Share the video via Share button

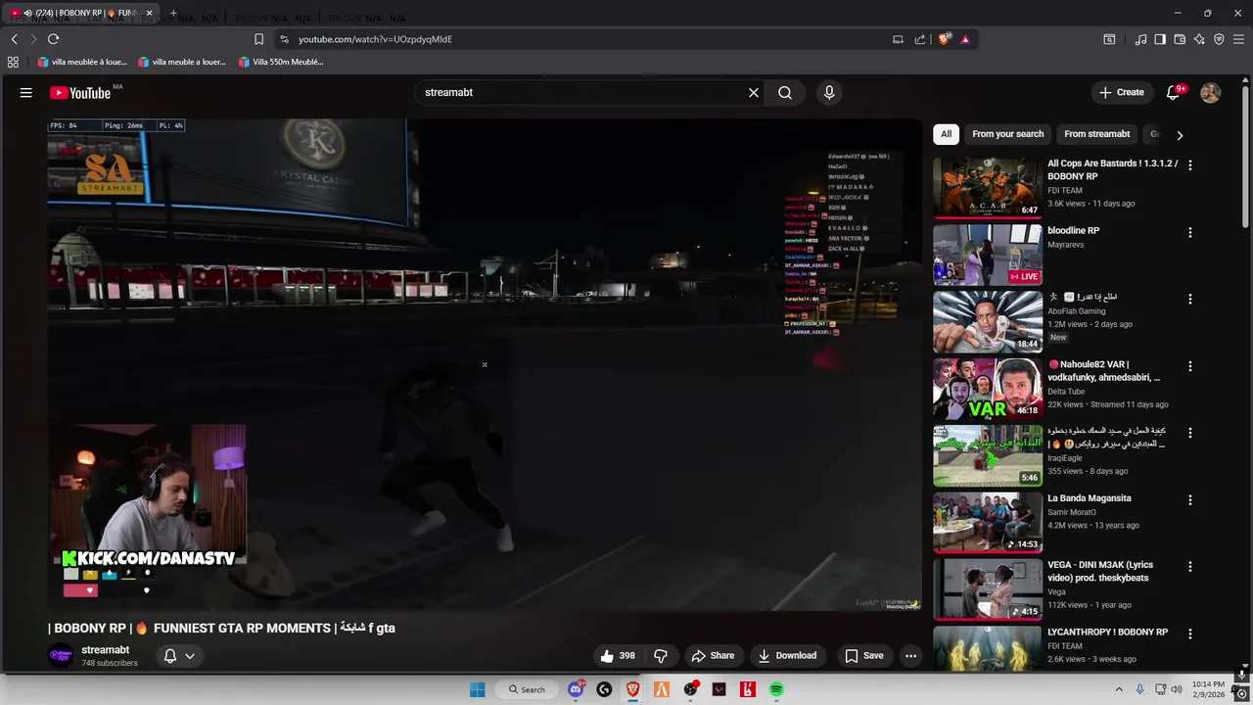point(712,656)
